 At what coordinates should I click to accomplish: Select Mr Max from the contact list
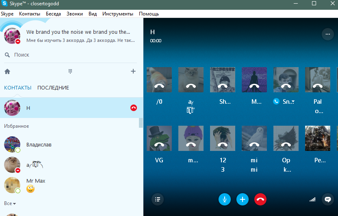coord(36,181)
